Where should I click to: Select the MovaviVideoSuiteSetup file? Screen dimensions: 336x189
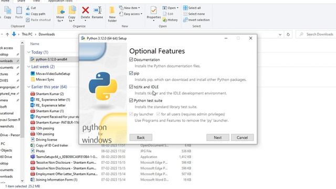click(x=53, y=73)
